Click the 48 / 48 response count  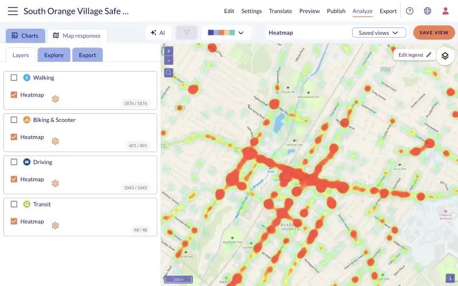pos(140,230)
